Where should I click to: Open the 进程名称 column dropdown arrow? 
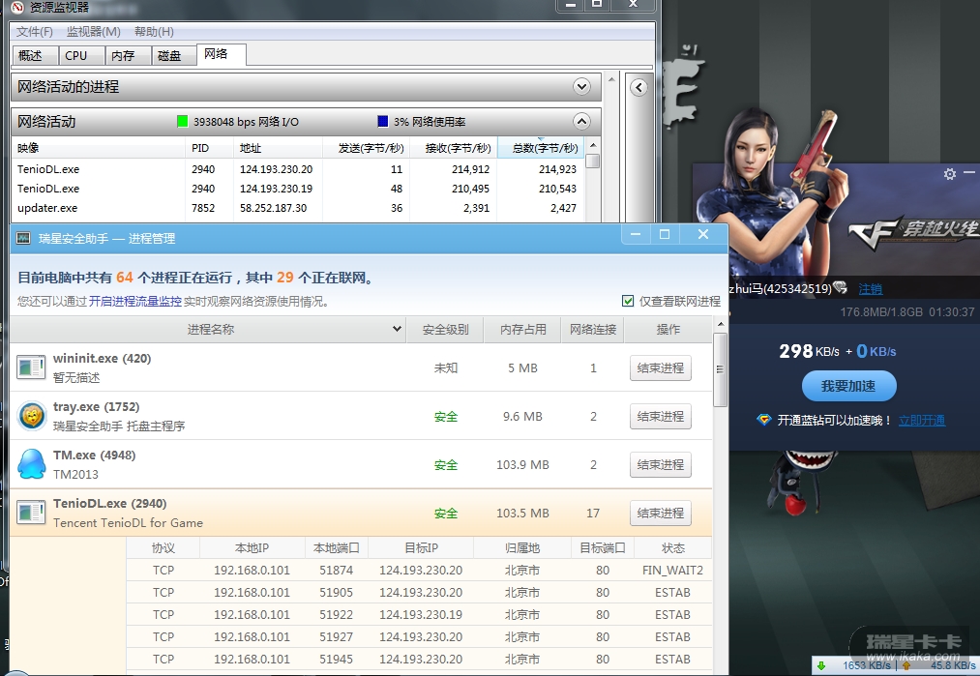click(x=397, y=330)
